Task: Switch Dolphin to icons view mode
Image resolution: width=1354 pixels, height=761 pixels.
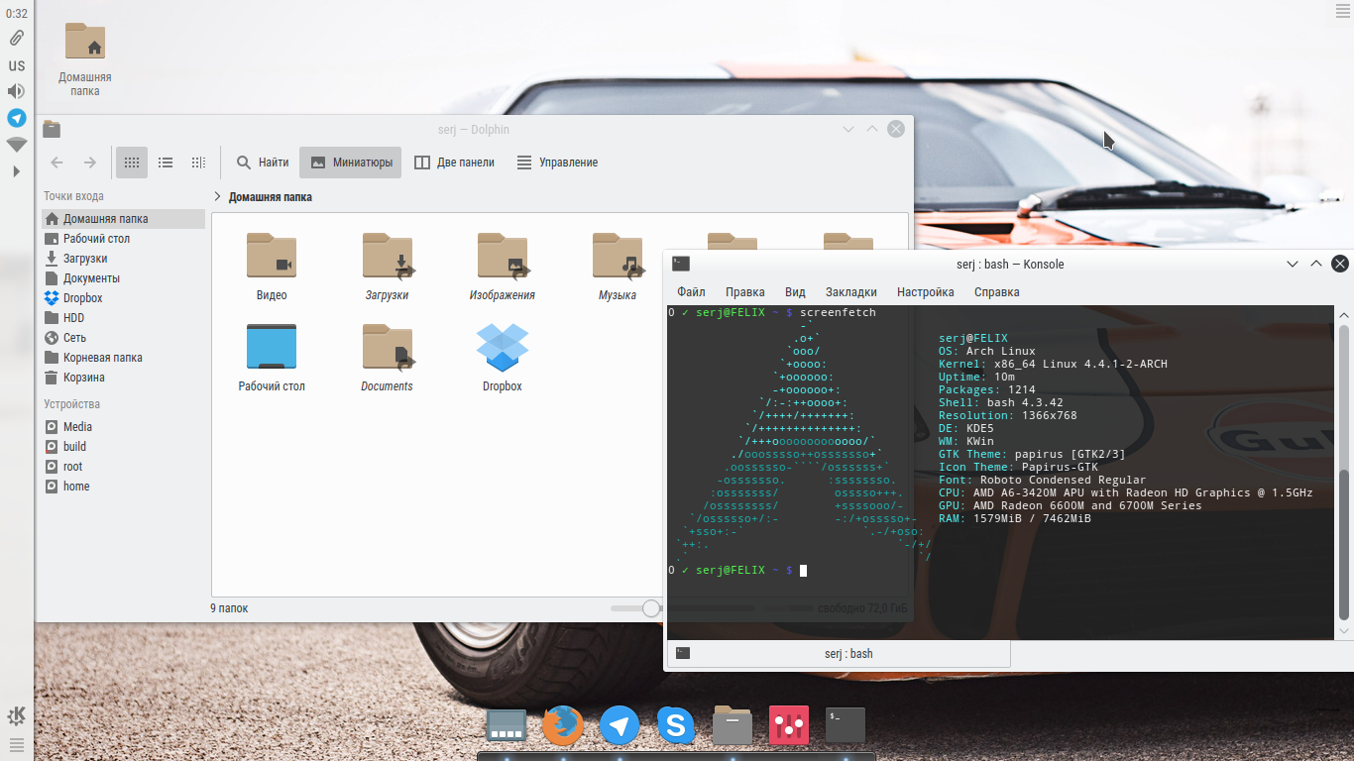Action: click(x=132, y=163)
